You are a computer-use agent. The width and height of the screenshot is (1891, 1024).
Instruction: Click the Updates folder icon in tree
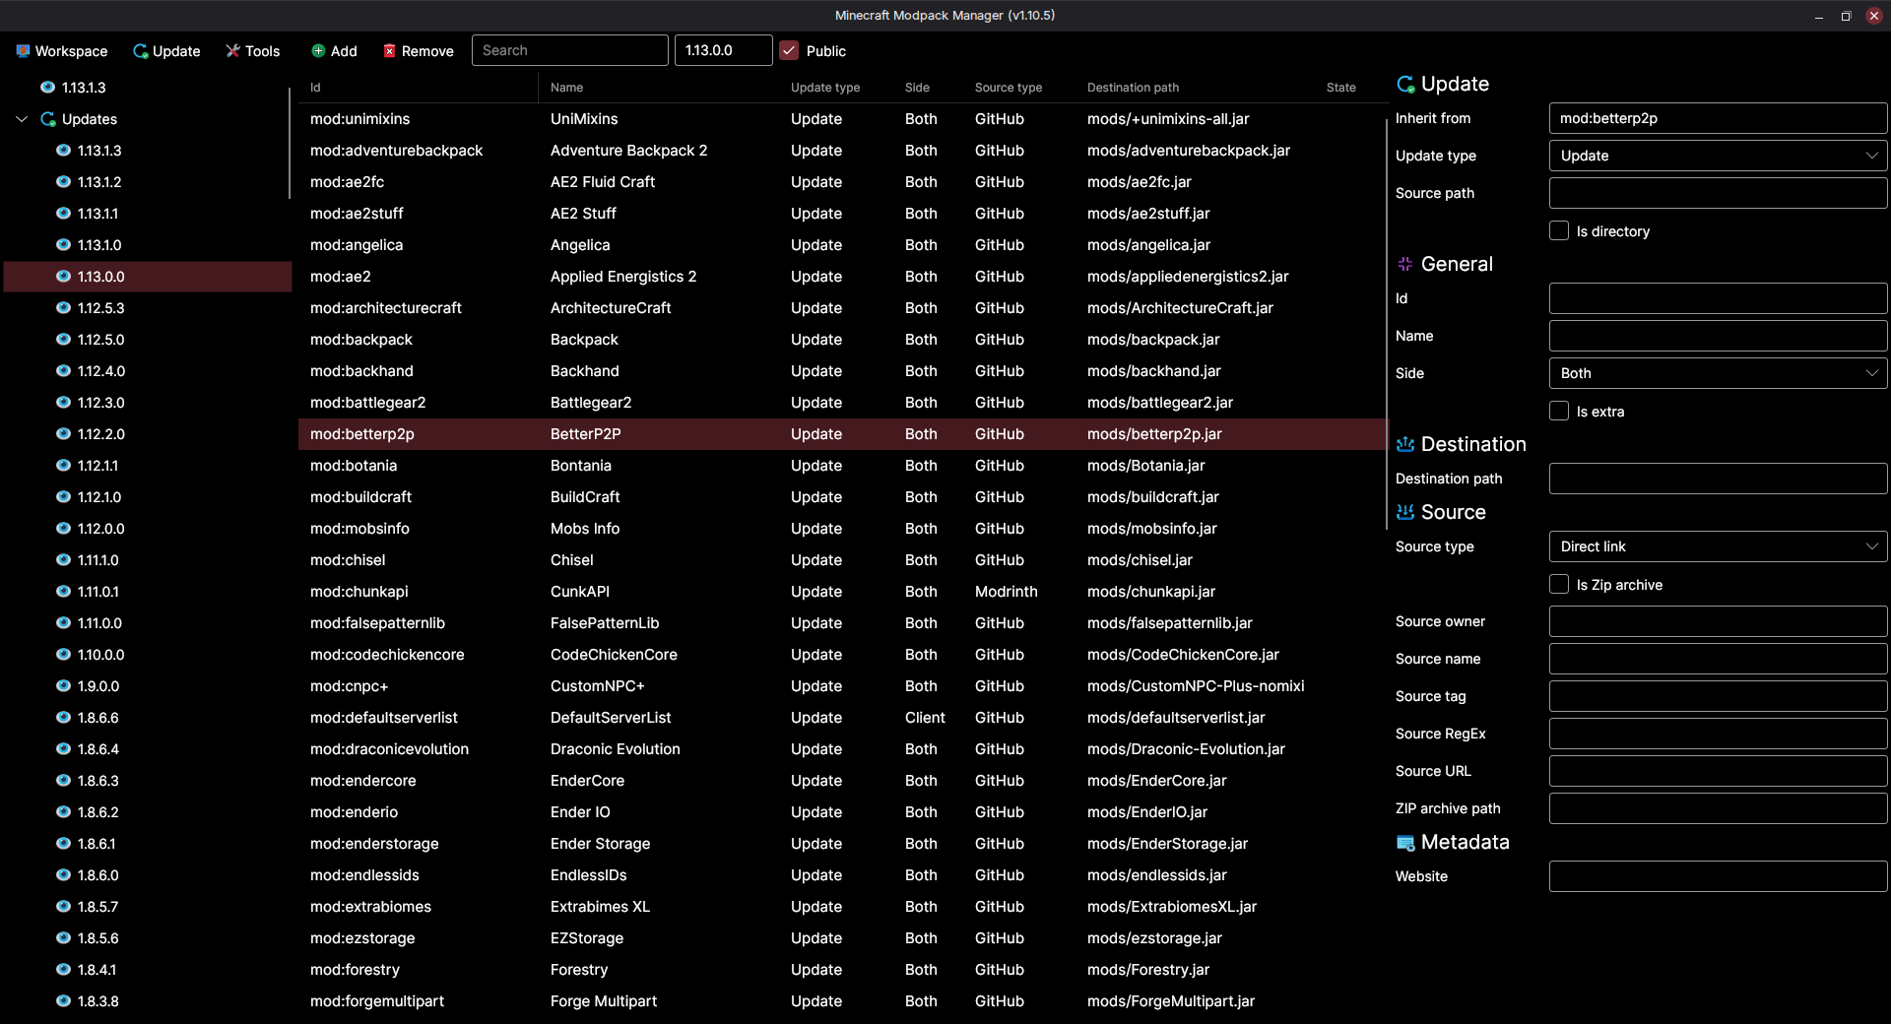click(47, 119)
